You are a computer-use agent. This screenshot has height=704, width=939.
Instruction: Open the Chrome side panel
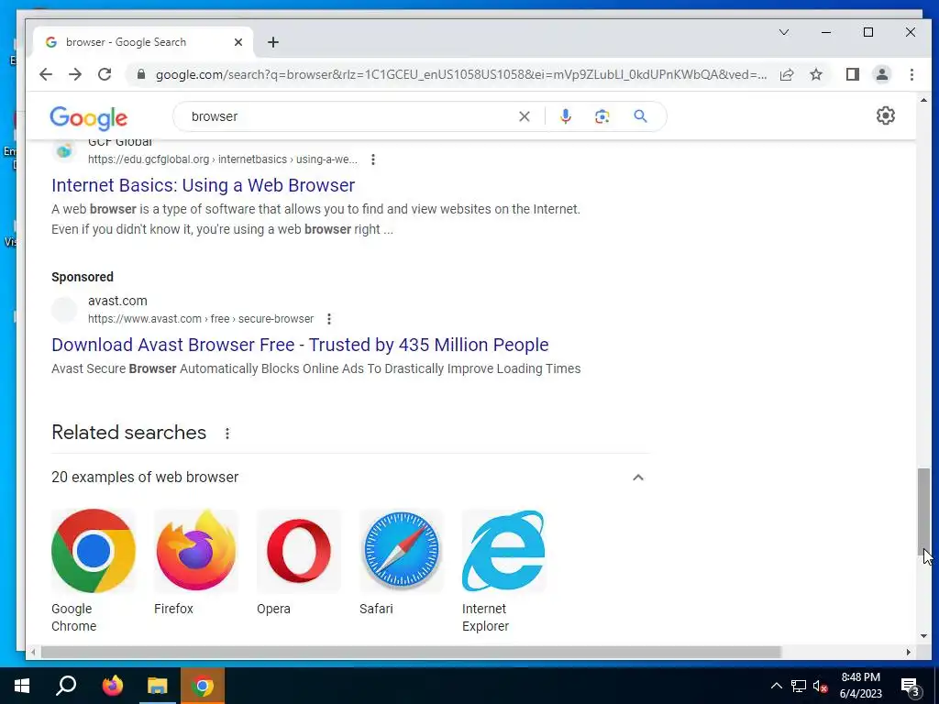[x=852, y=74]
